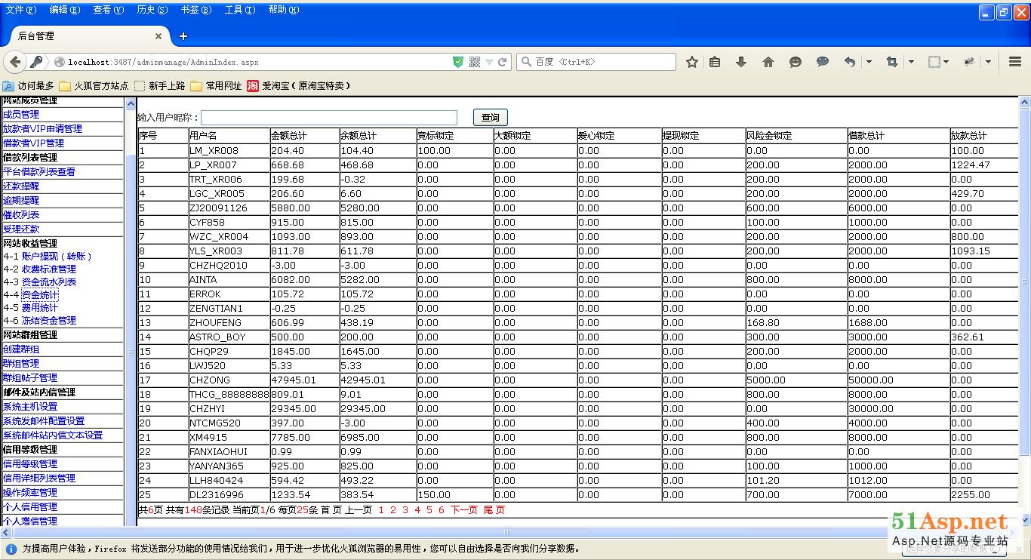Viewport: 1031px width, 560px height.
Task: Open 4-1 账户提现（转账） sidebar item
Action: [x=47, y=256]
